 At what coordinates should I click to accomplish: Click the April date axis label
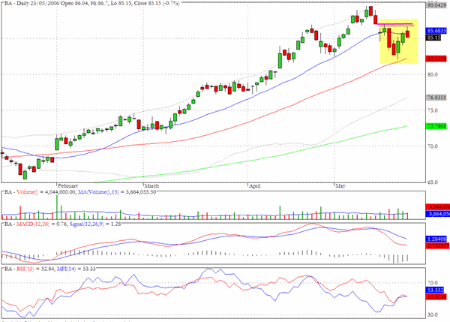(255, 186)
